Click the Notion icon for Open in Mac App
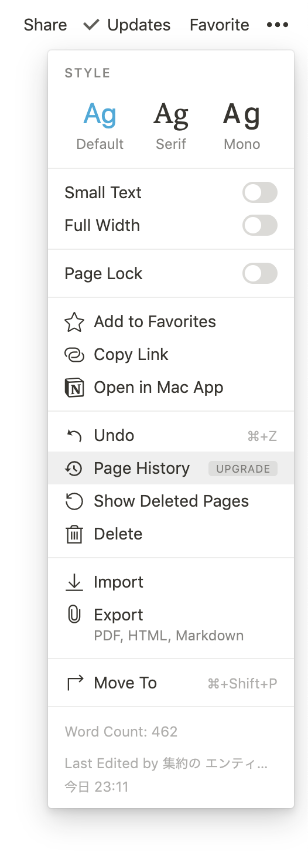Screen dimensions: 308x855 click(x=74, y=388)
